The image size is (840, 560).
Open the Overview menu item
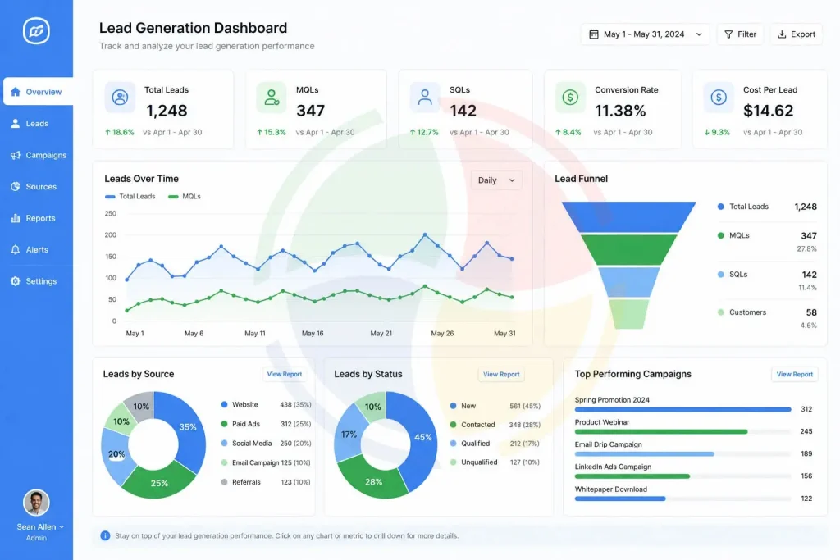38,92
